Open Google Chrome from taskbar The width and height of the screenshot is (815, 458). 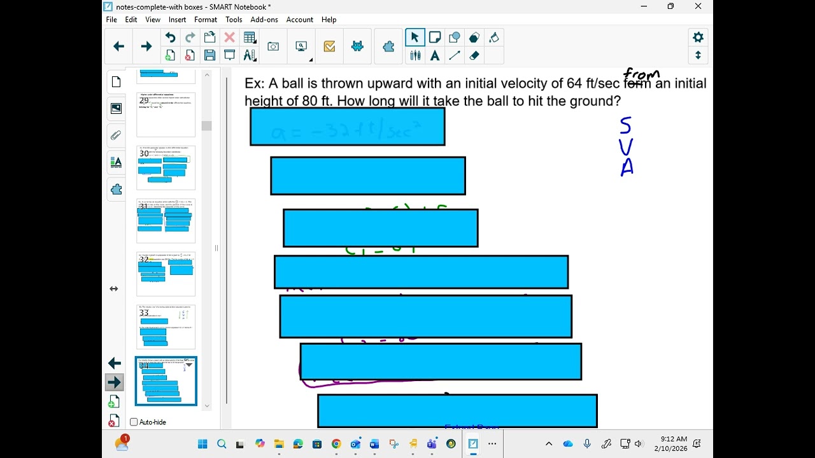[336, 444]
